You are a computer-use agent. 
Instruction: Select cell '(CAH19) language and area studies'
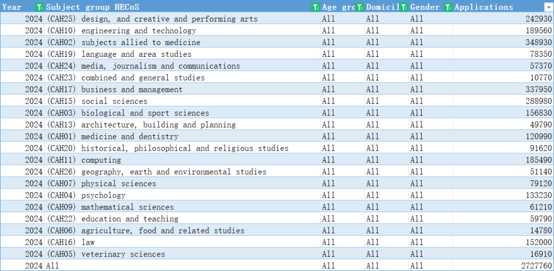182,54
